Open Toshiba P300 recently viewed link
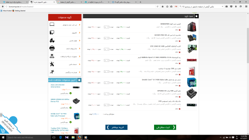This screenshot has height=140, width=249. (x=60, y=130)
